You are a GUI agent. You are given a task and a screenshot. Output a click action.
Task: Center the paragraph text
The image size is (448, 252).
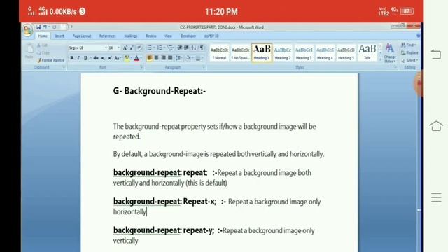tap(156, 58)
